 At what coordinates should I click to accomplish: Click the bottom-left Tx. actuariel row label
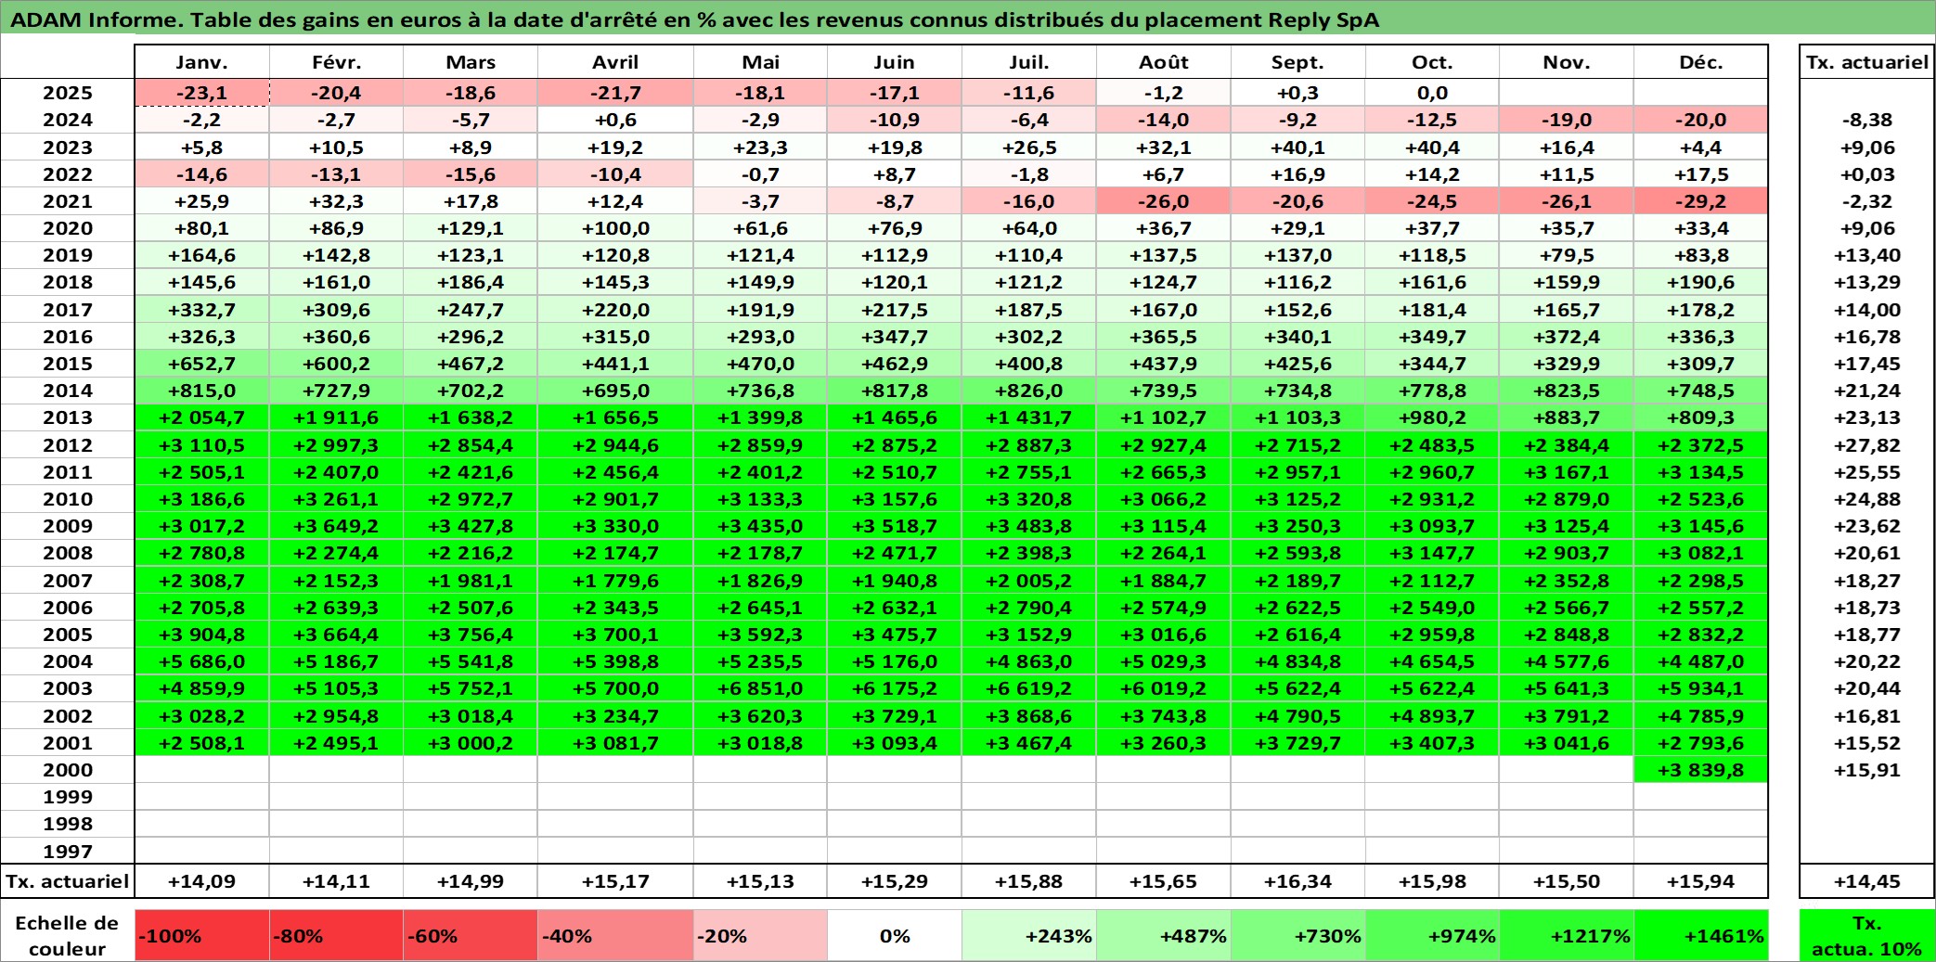point(68,881)
